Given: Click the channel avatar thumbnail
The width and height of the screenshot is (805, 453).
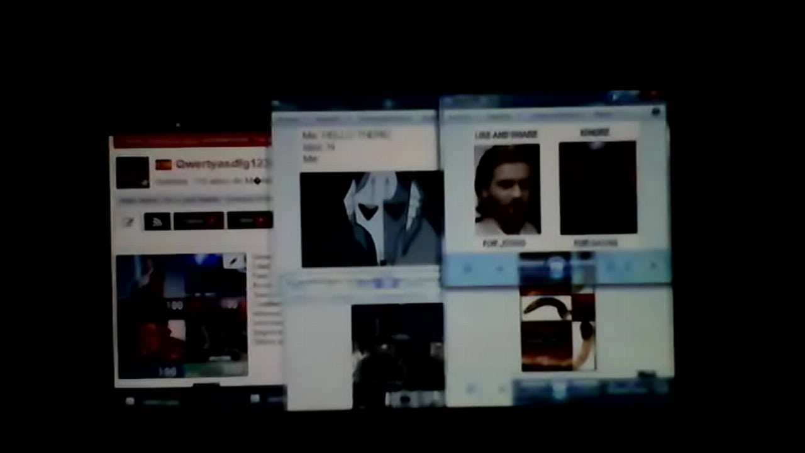Looking at the screenshot, I should 133,172.
